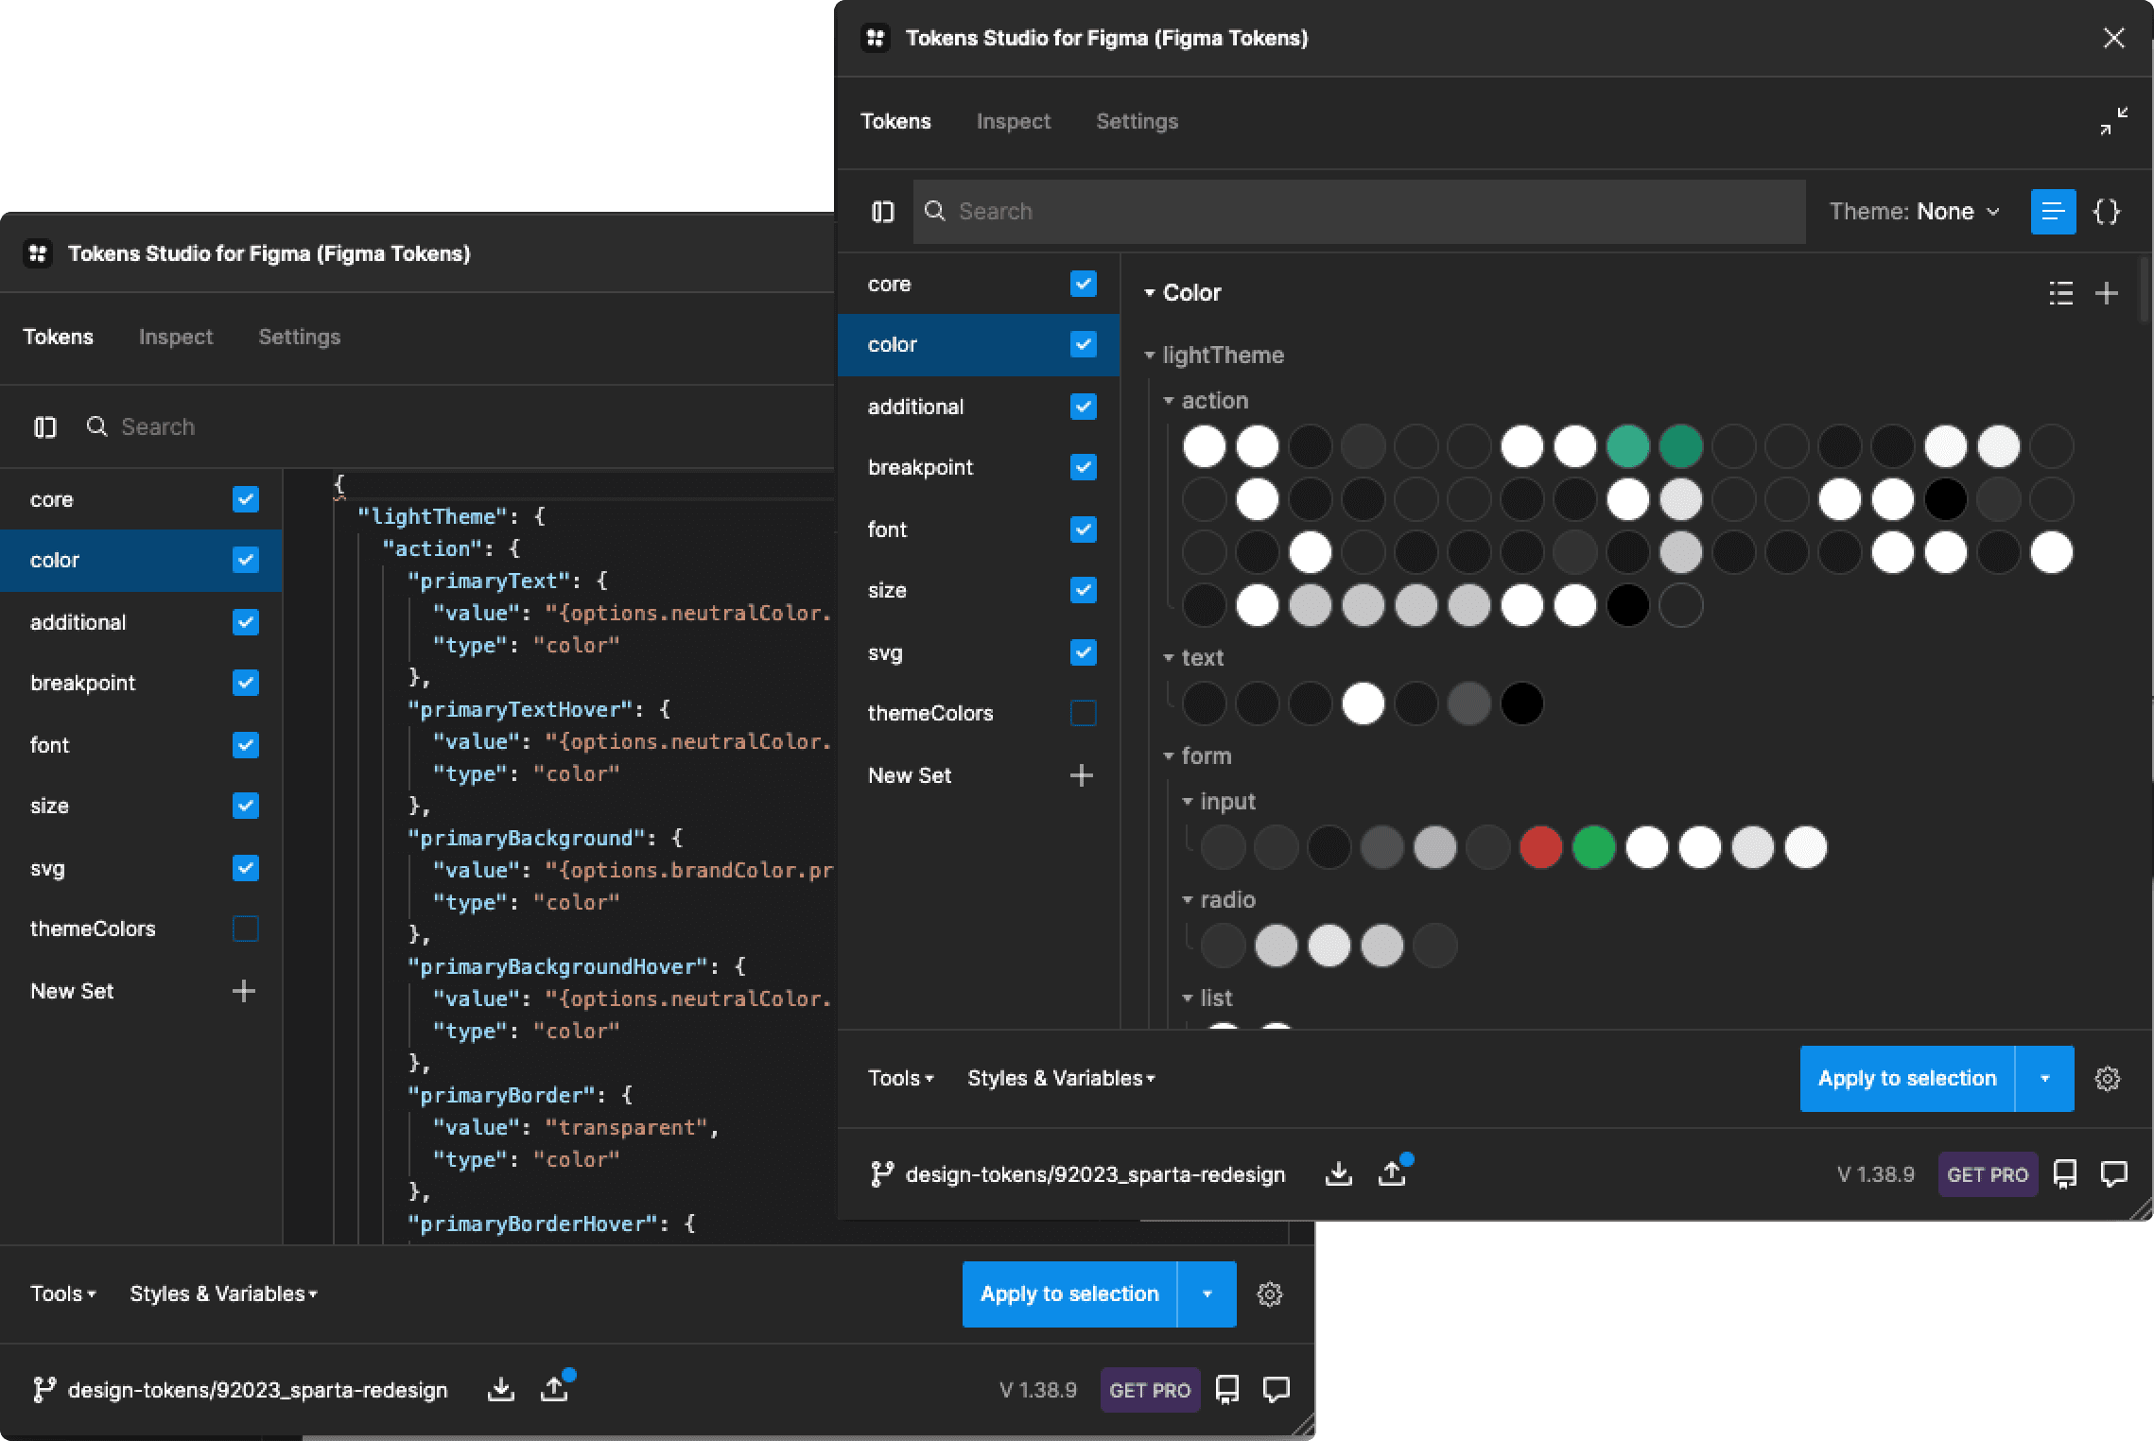2154x1441 pixels.
Task: Uncheck additional set in front window
Action: click(1084, 407)
